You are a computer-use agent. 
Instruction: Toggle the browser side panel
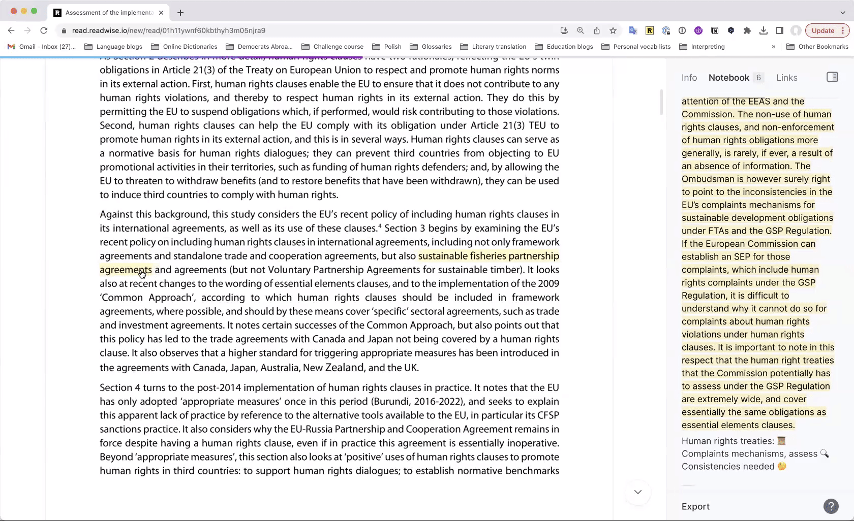pyautogui.click(x=780, y=30)
